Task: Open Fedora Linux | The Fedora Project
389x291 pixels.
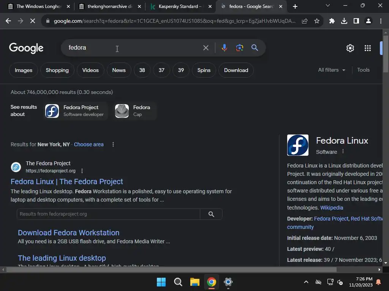Action: click(67, 181)
